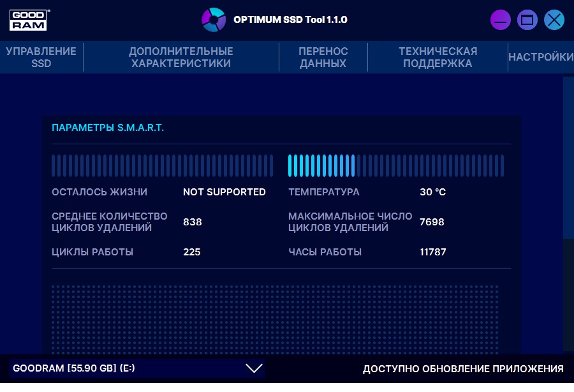Click ДОСТУПНО ОБНОВЛЕНИЕ ПРИЛОЖЕНИЯ update link
The image size is (574, 392).
click(x=463, y=369)
